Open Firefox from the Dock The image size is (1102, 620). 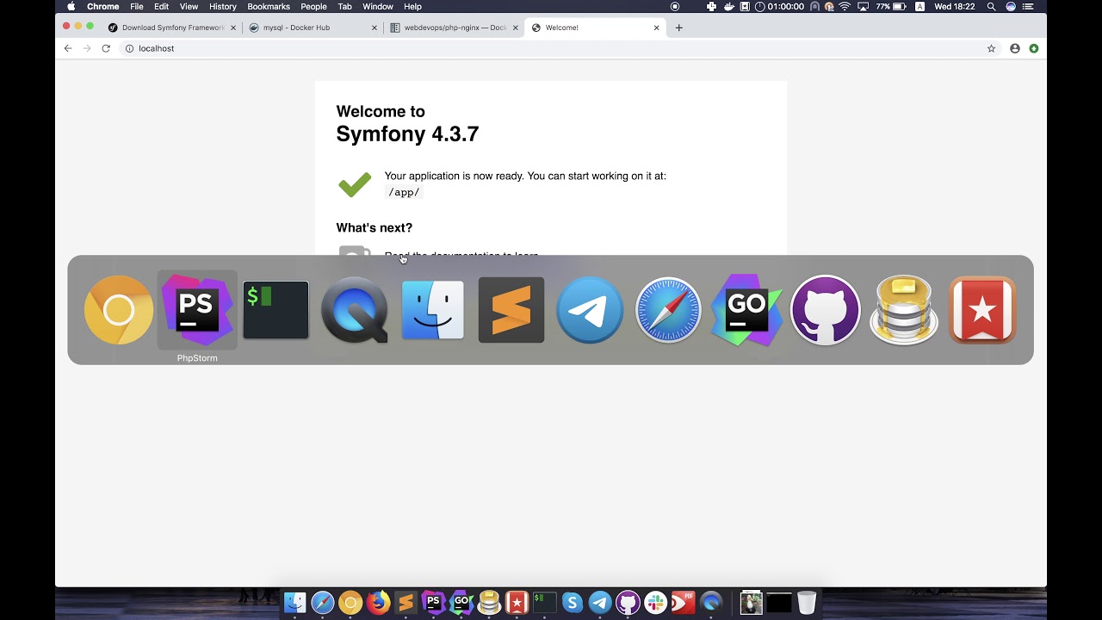click(x=378, y=603)
